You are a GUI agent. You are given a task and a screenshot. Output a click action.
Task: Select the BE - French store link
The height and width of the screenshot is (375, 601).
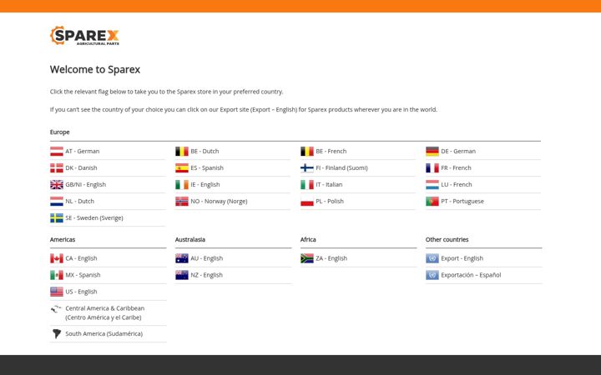(331, 151)
